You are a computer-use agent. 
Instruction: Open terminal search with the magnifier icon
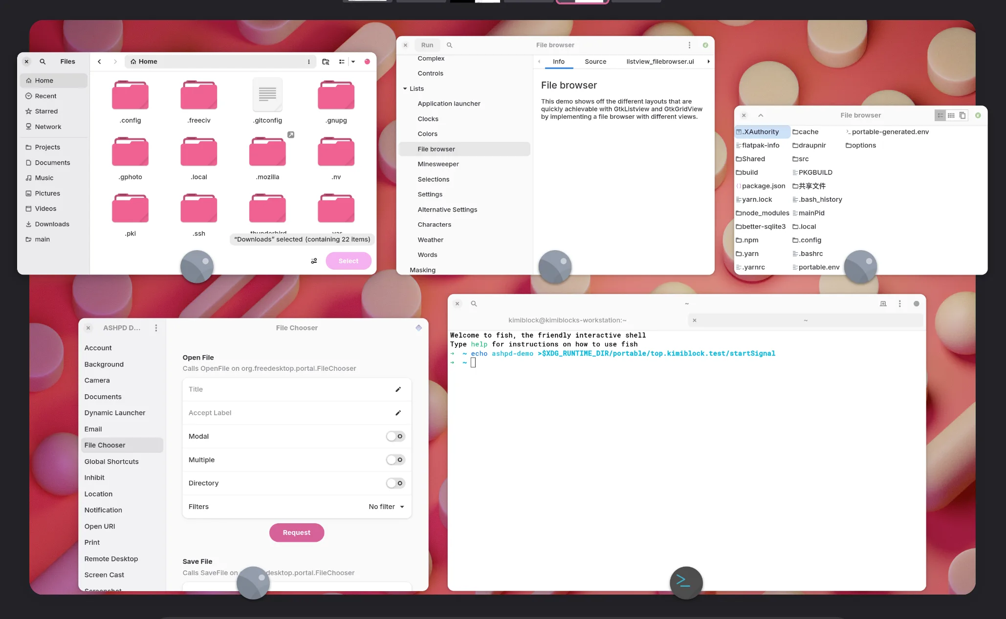tap(474, 303)
